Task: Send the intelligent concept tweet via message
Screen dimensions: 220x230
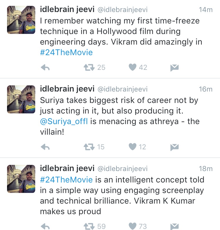Action: point(175,226)
